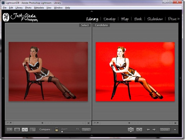Click the Fit zoom label
Viewport: 185px width, 140px height.
point(78,129)
